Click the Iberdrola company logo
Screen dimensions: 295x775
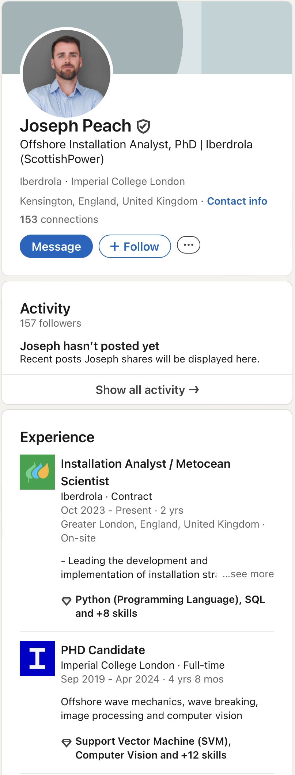[x=37, y=472]
